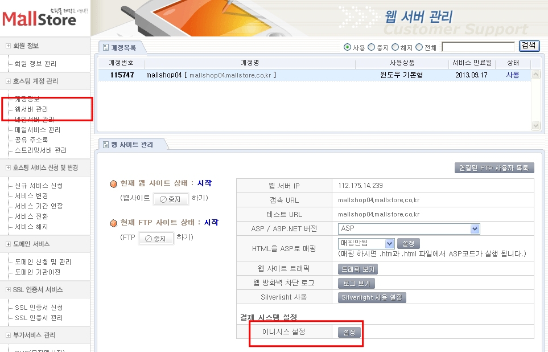Click the 계정명 column header

[250, 63]
